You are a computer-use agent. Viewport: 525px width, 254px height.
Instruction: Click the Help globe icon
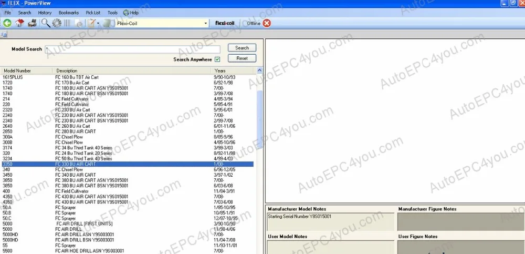coord(126,13)
